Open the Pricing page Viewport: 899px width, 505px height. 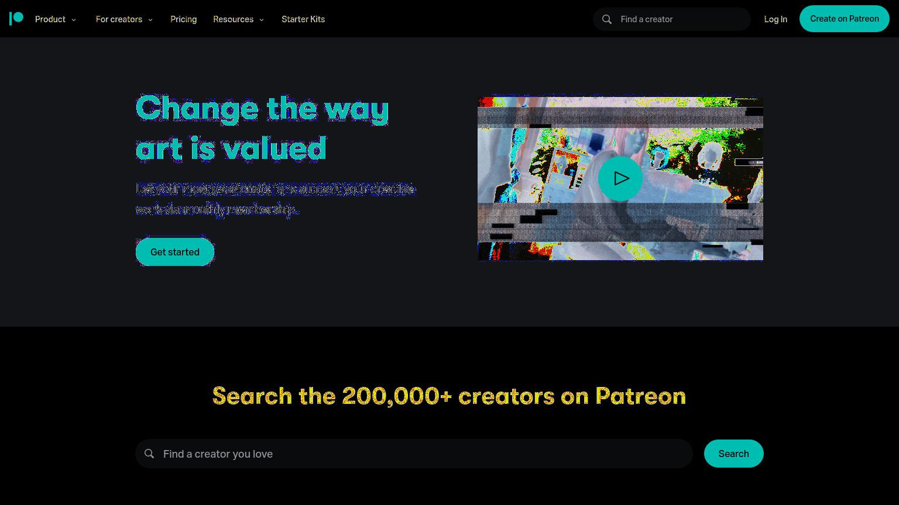pyautogui.click(x=183, y=19)
